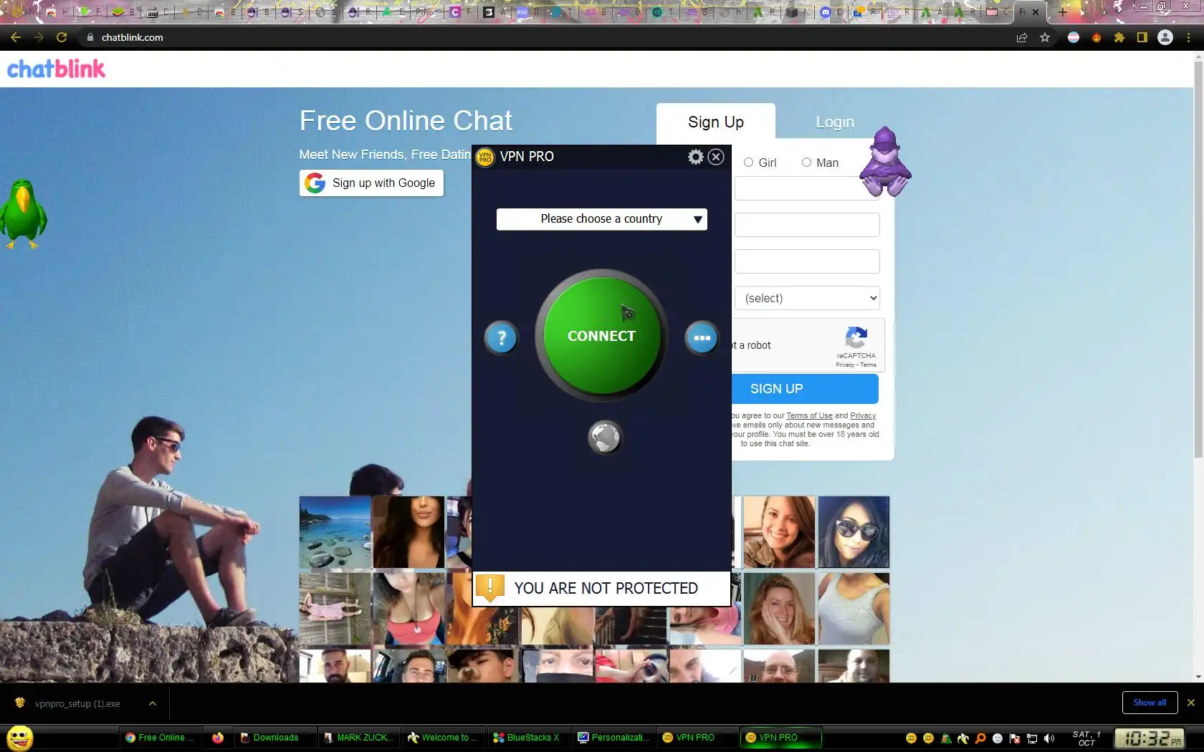Open the smiley start button

click(20, 738)
